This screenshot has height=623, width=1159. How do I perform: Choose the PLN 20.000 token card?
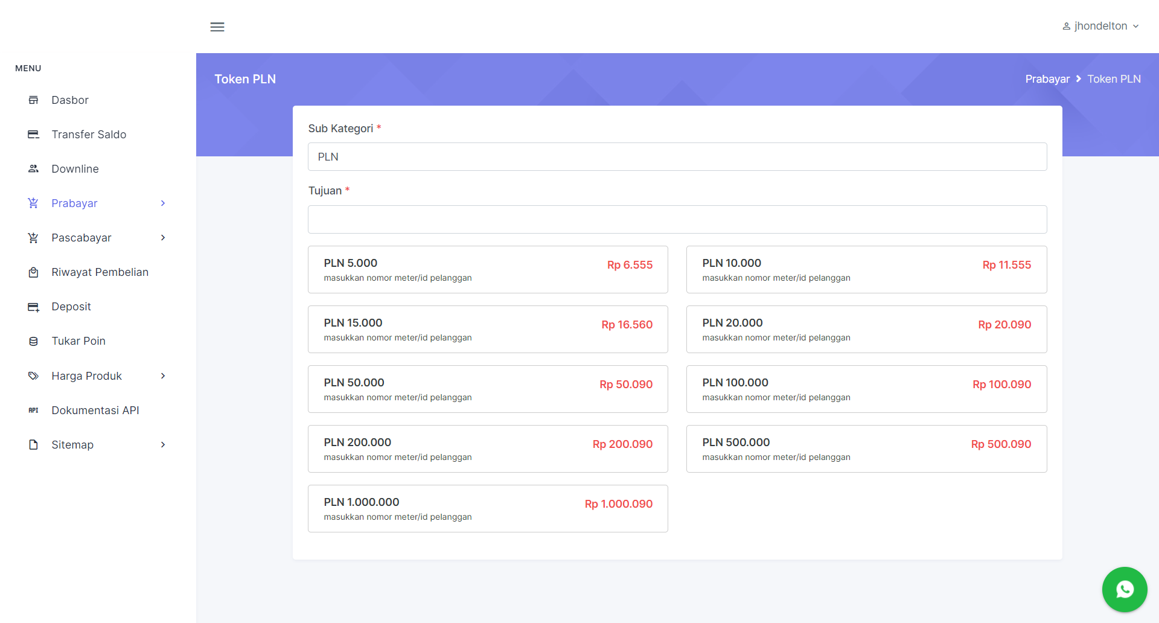pyautogui.click(x=867, y=329)
